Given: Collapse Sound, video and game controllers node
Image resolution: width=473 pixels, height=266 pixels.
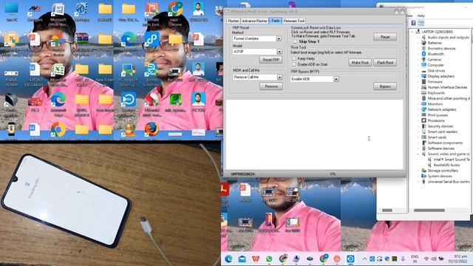Looking at the screenshot, I should tap(418, 154).
